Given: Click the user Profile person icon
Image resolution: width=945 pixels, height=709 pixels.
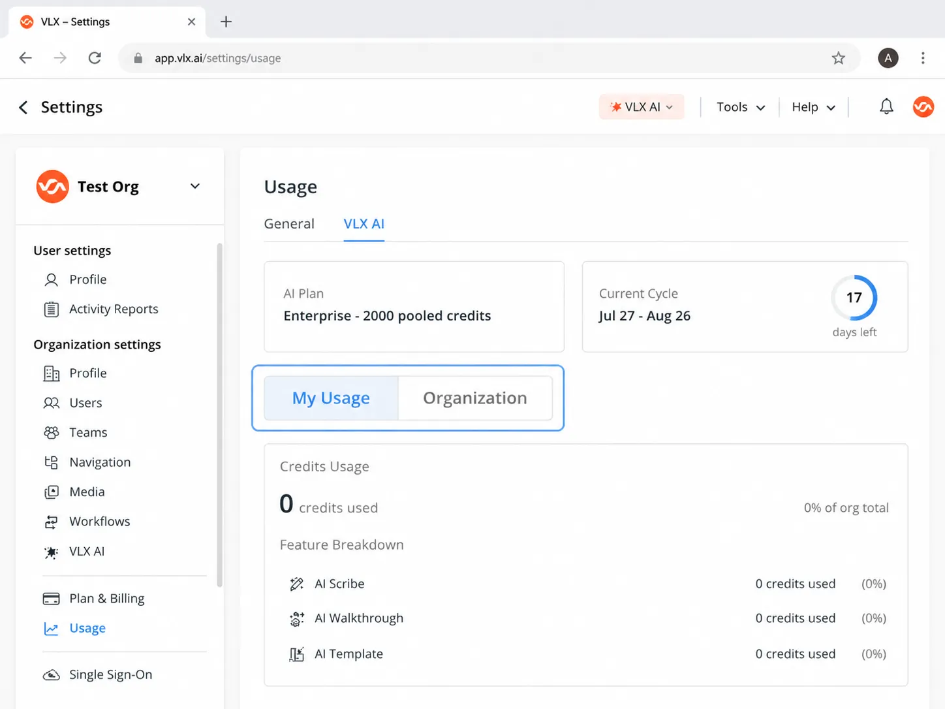Looking at the screenshot, I should (51, 280).
